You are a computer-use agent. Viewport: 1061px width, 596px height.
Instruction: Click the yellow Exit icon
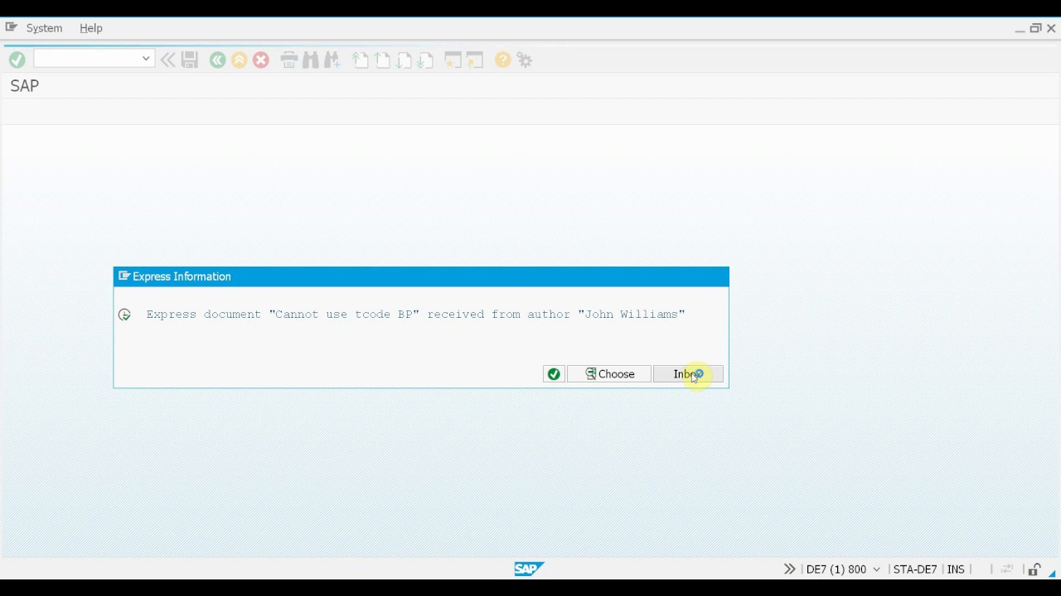click(239, 60)
